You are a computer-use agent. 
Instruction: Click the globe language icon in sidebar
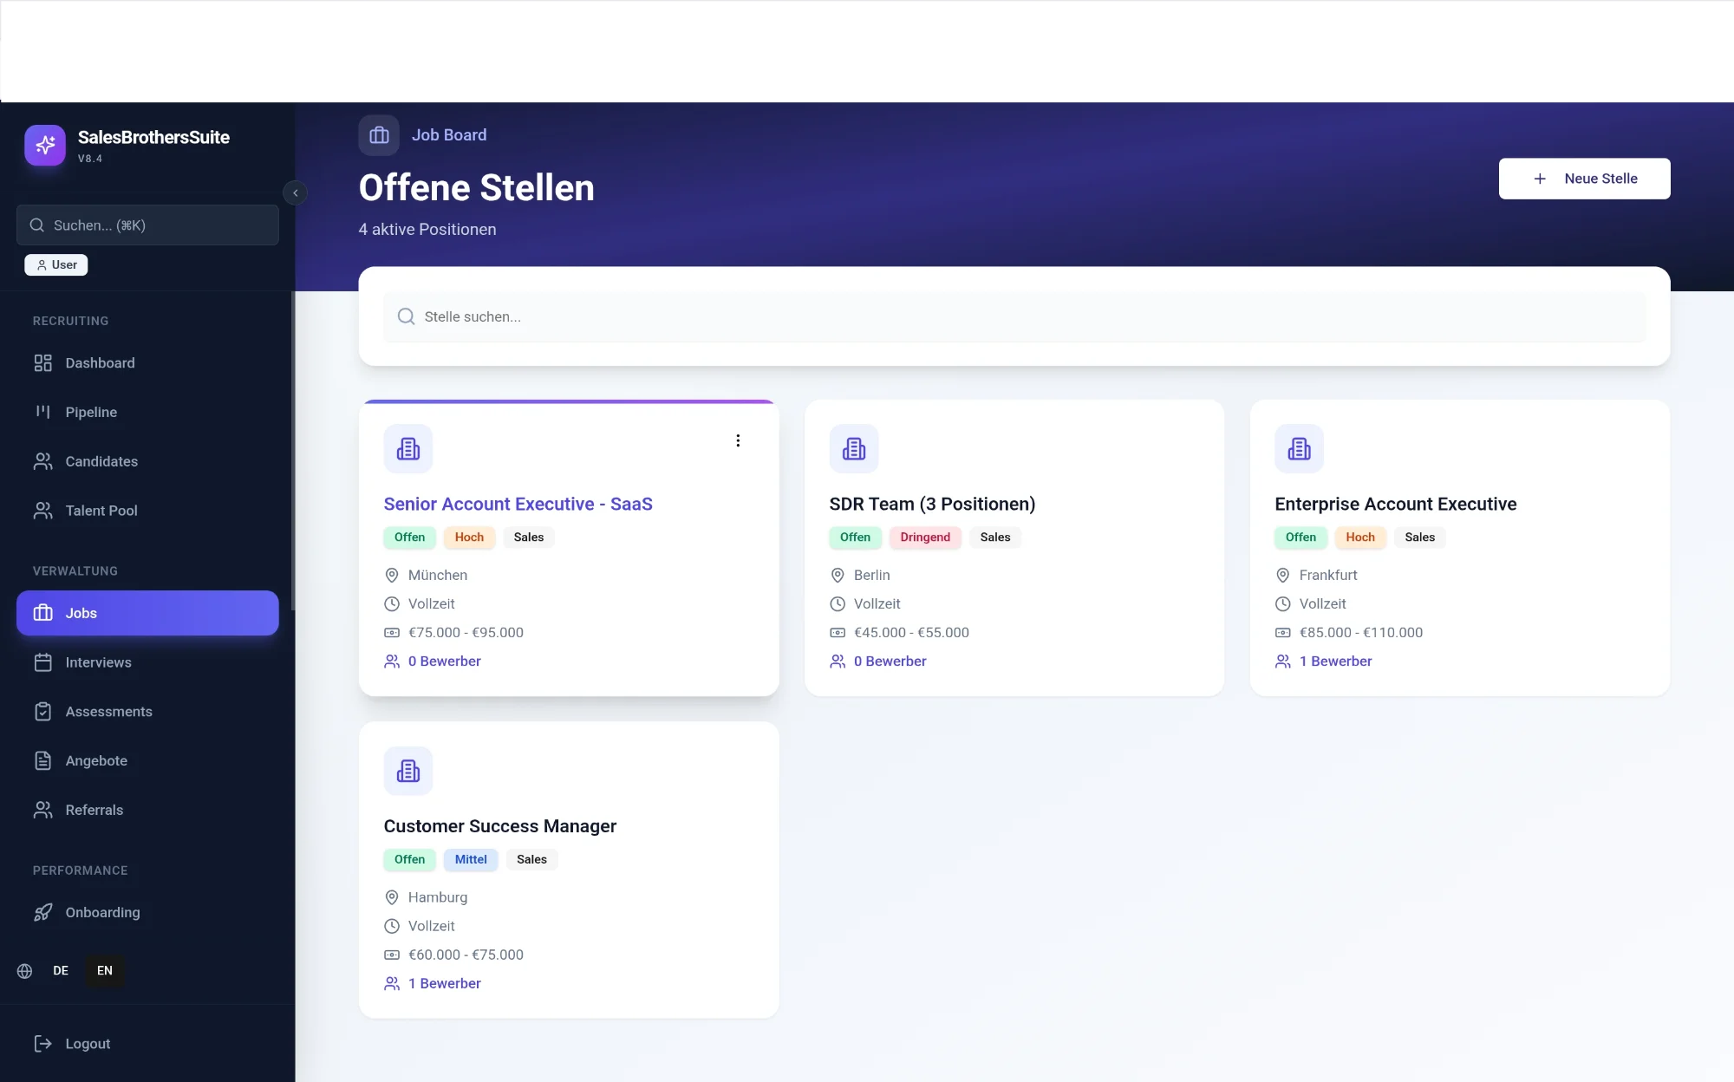(25, 971)
